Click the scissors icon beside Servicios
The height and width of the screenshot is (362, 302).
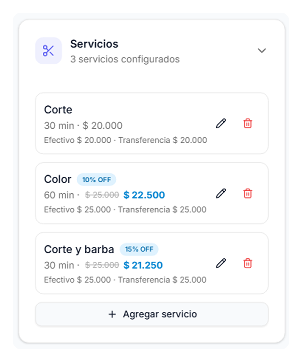point(48,51)
